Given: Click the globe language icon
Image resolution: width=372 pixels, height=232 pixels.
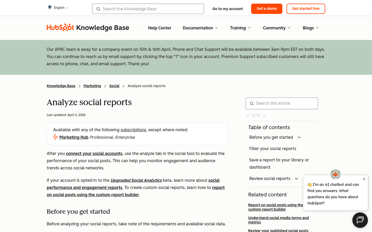Looking at the screenshot, I should (49, 7).
